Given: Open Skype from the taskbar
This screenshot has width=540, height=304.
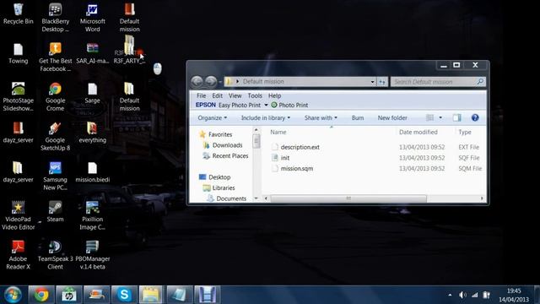Looking at the screenshot, I should click(124, 295).
